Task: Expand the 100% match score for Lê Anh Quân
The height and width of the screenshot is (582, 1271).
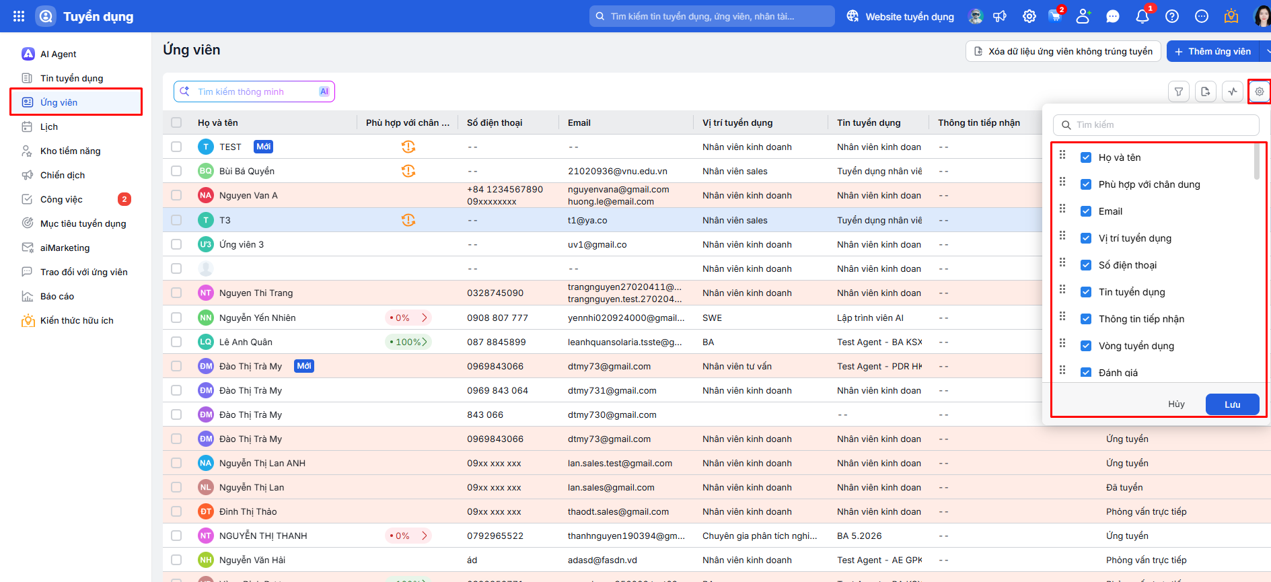Action: (409, 342)
